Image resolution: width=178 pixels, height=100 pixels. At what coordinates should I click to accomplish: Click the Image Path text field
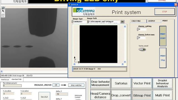coord(103,22)
